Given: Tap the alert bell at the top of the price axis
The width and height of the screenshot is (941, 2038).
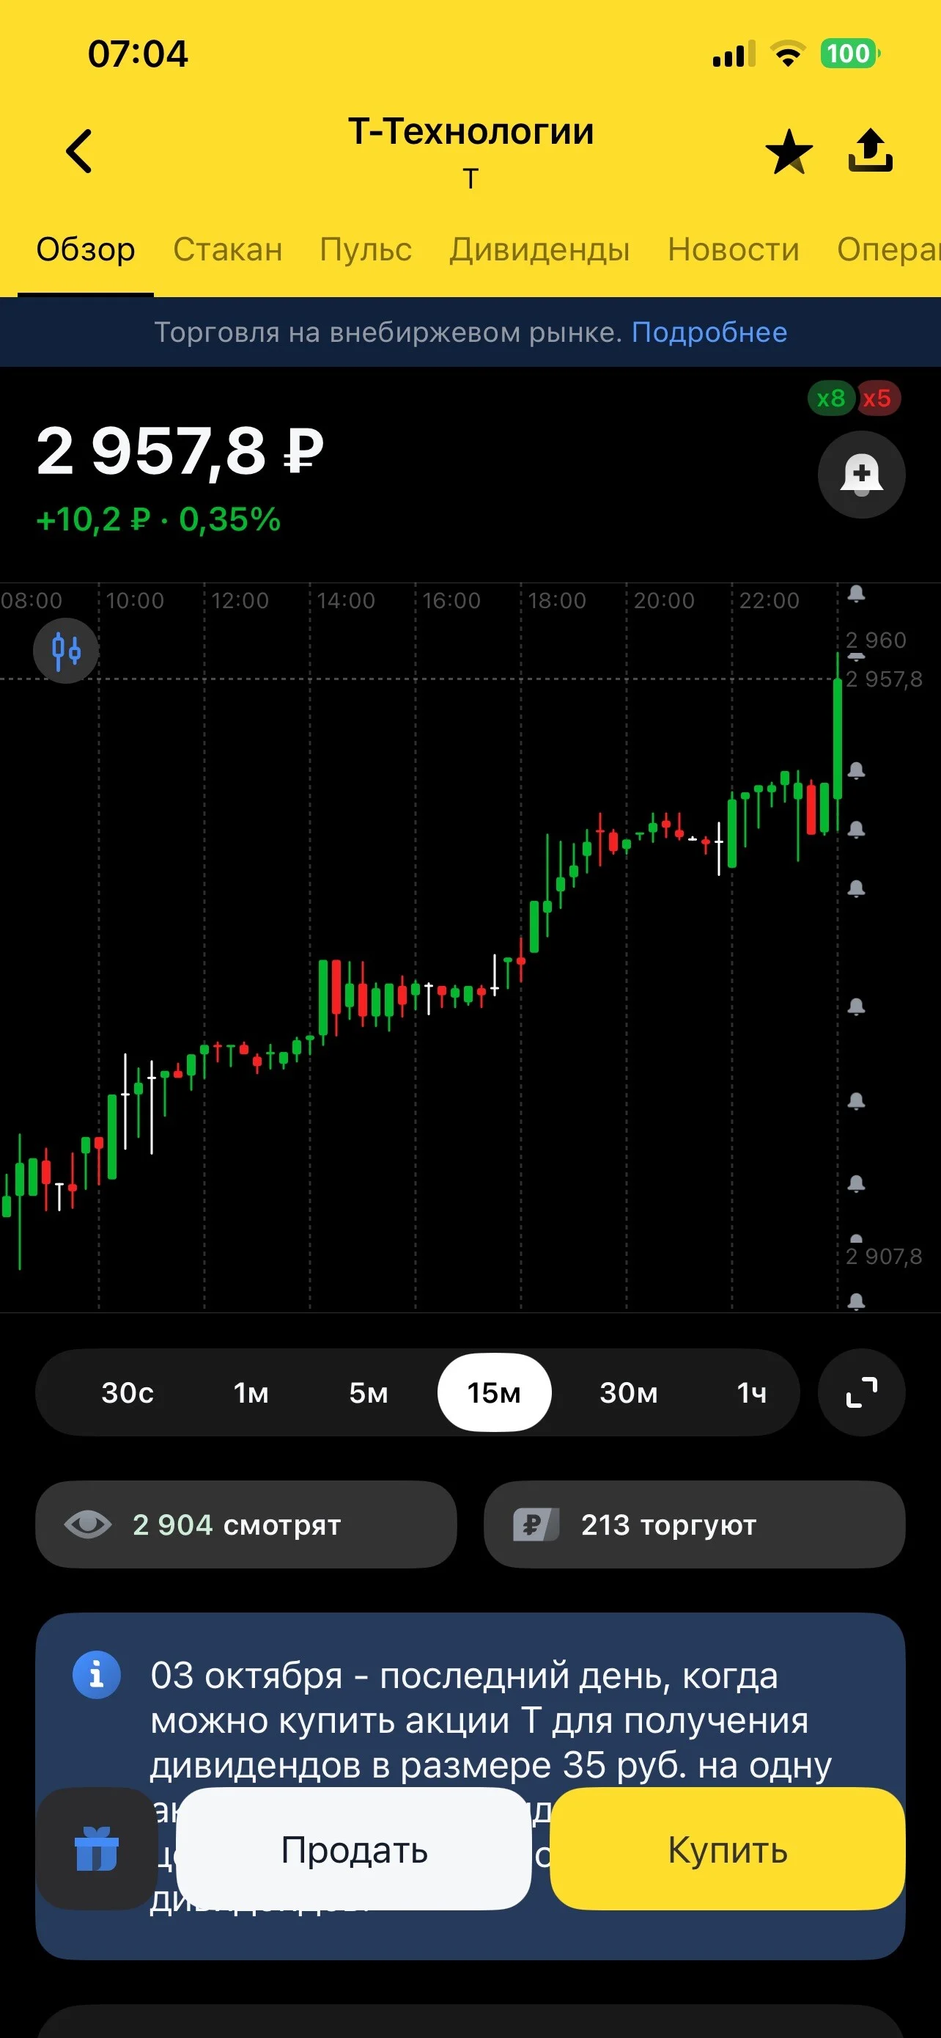Looking at the screenshot, I should pos(856,593).
